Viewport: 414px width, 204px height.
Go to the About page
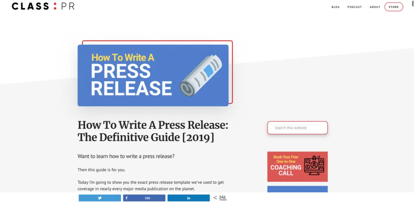[x=375, y=7]
